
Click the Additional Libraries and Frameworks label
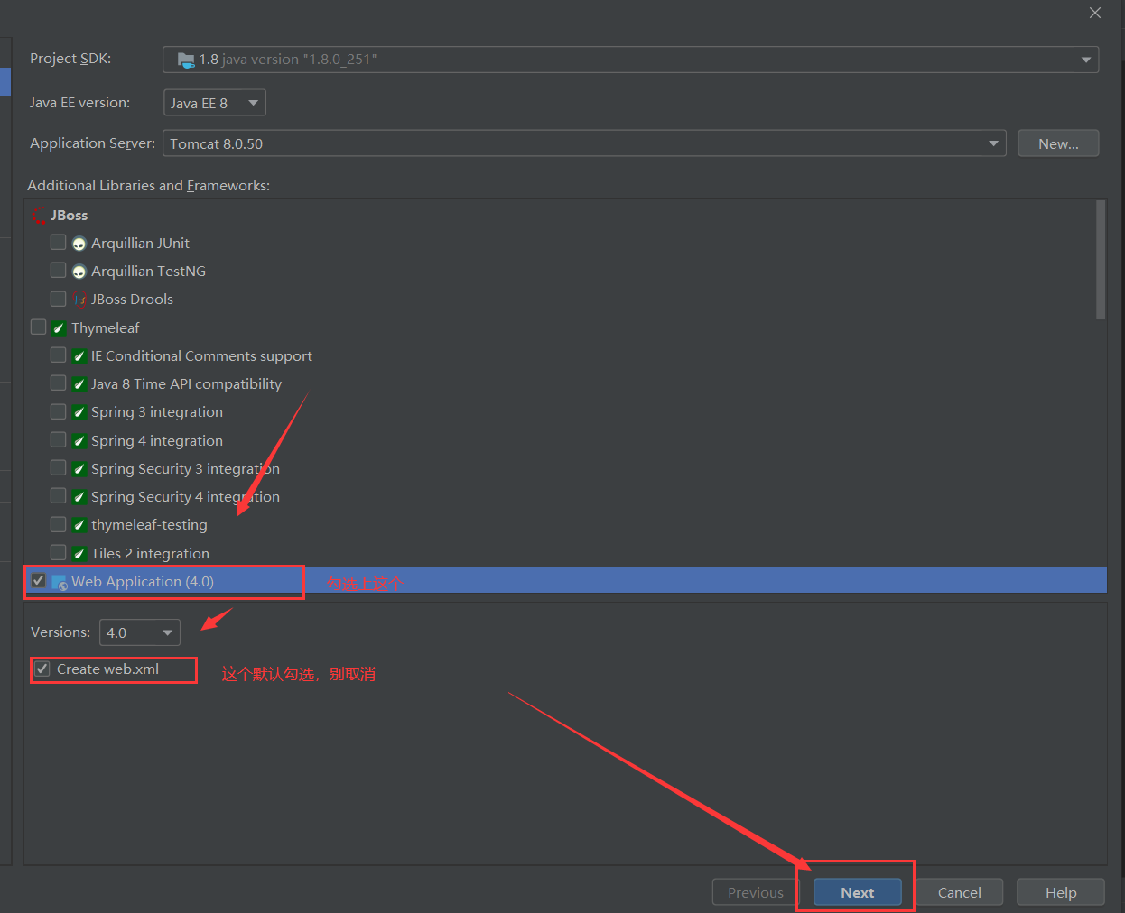[x=149, y=186]
